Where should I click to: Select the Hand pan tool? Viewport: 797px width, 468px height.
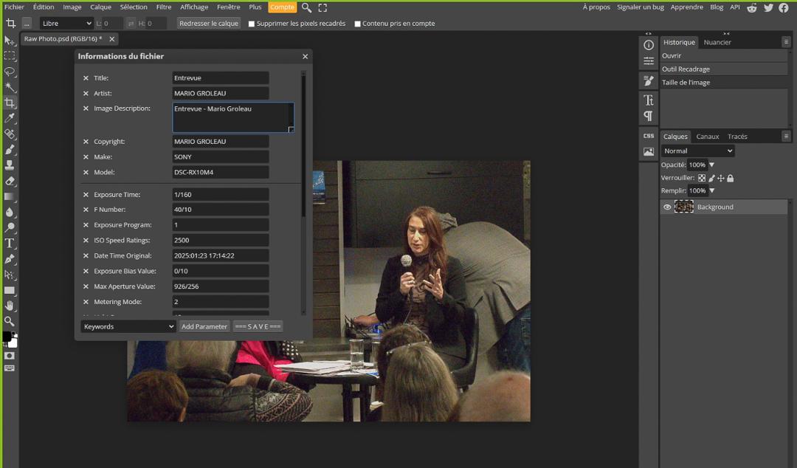[x=10, y=306]
